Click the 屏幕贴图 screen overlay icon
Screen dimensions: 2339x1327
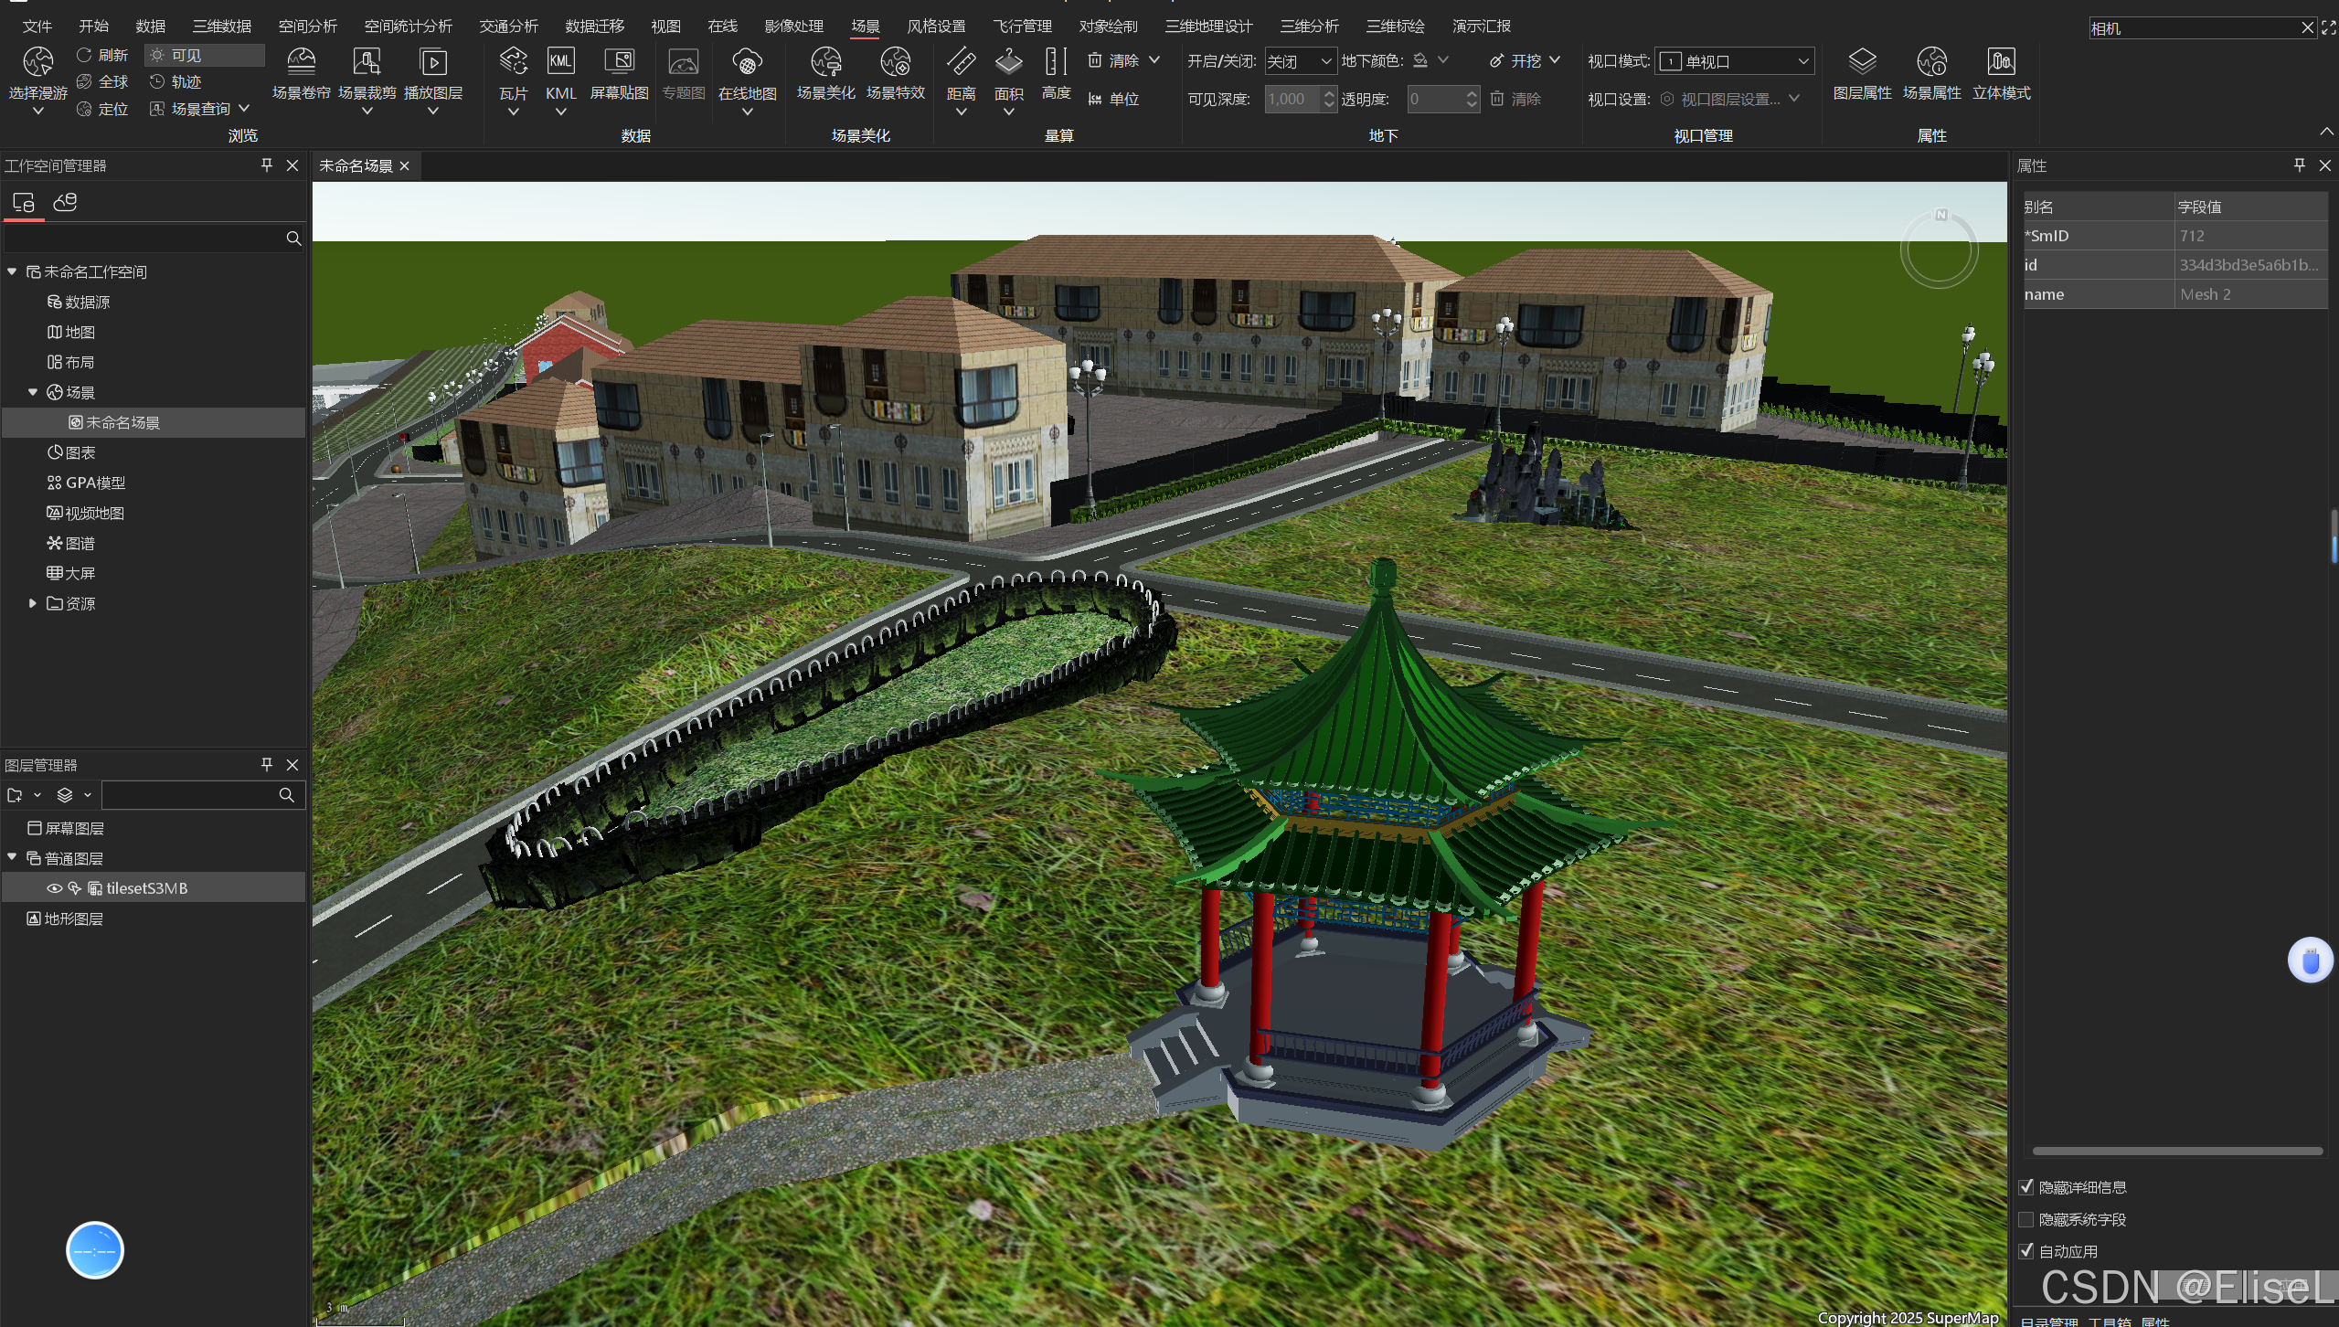click(x=619, y=62)
